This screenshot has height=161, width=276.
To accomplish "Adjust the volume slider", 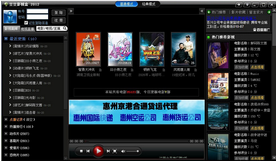I will click(x=132, y=151).
